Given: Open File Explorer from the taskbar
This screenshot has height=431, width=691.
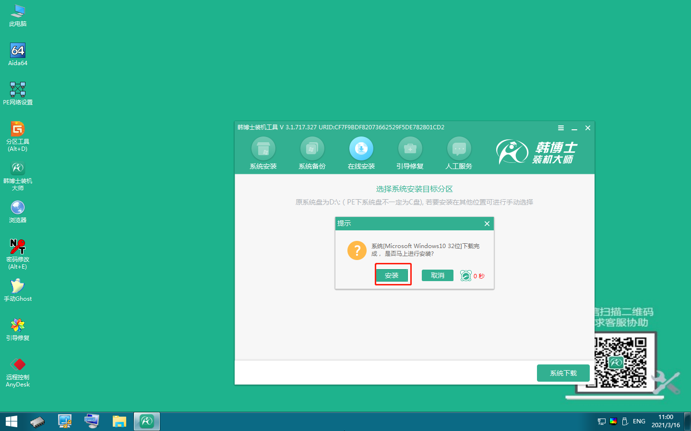Looking at the screenshot, I should [119, 421].
